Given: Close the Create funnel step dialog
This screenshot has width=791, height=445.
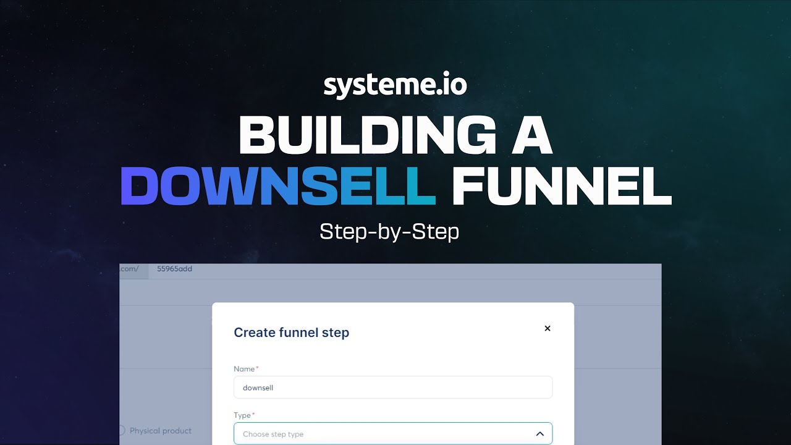Looking at the screenshot, I should (547, 328).
